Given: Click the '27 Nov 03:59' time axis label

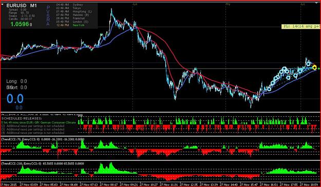Looking at the screenshot, I should [x=29, y=184].
